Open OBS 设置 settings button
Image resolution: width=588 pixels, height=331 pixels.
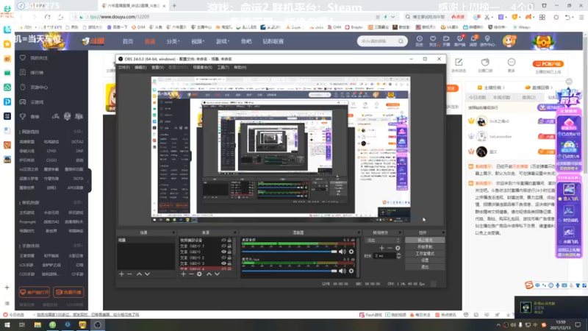[x=425, y=260]
